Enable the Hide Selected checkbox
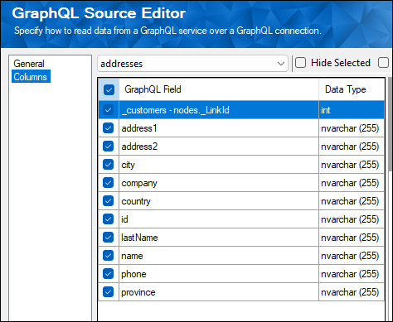 click(300, 63)
